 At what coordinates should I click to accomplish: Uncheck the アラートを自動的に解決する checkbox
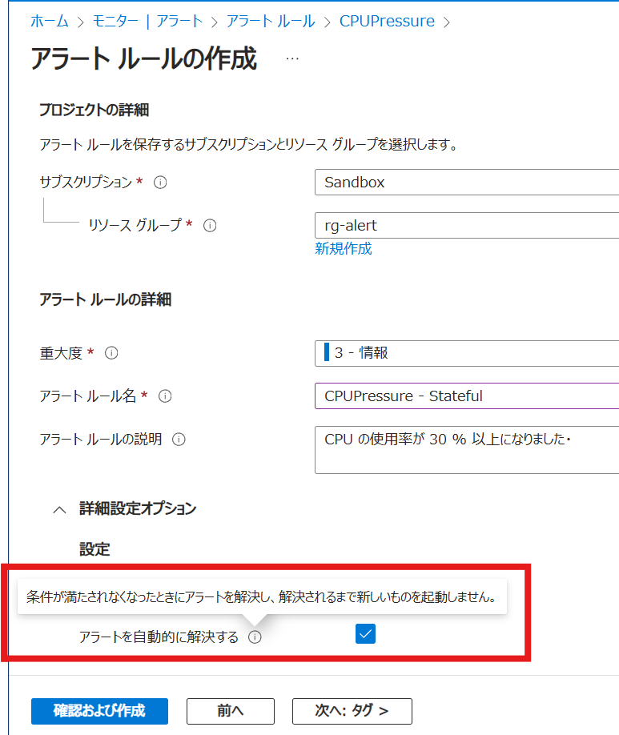(x=365, y=635)
